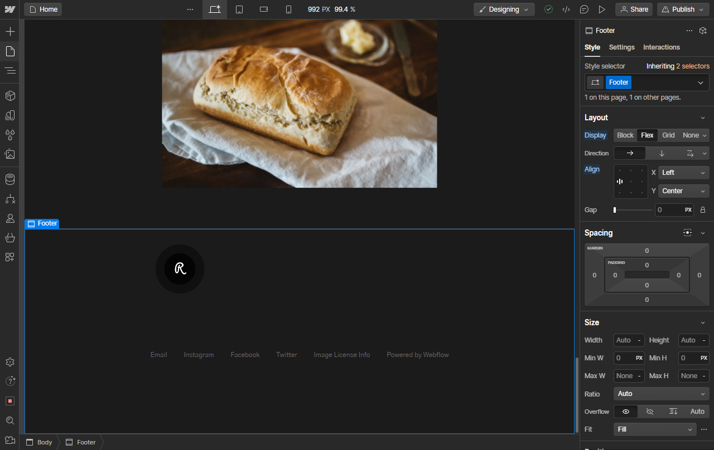The height and width of the screenshot is (450, 714).
Task: Set overflow to hidden crossed eye
Action: [650, 412]
